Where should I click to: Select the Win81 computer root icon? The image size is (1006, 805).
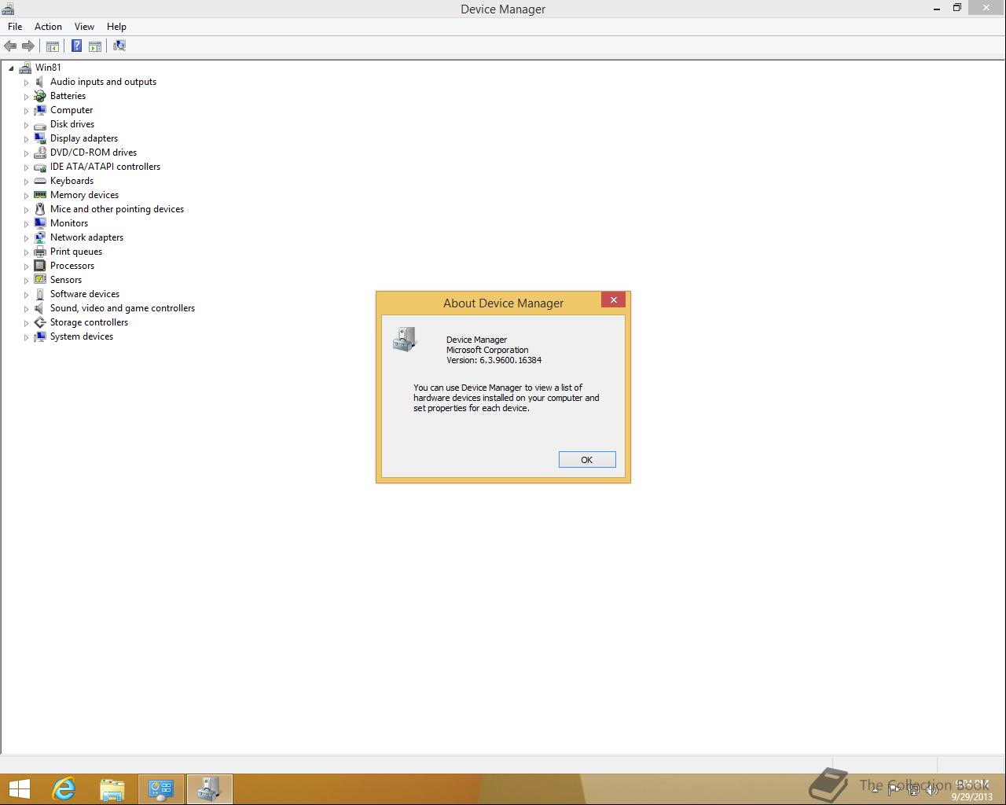click(x=25, y=68)
